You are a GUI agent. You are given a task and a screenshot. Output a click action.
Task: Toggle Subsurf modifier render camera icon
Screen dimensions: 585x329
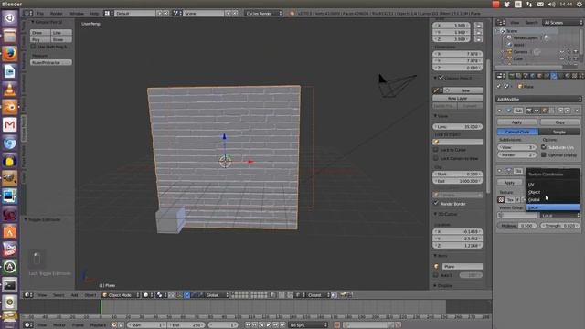coord(529,111)
